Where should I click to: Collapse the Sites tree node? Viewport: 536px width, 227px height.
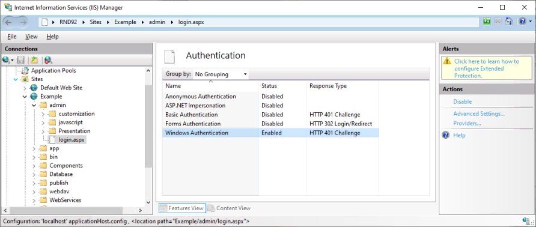click(x=16, y=79)
